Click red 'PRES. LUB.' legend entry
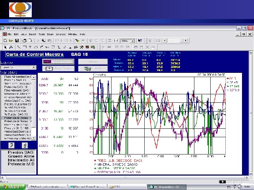 118,160
